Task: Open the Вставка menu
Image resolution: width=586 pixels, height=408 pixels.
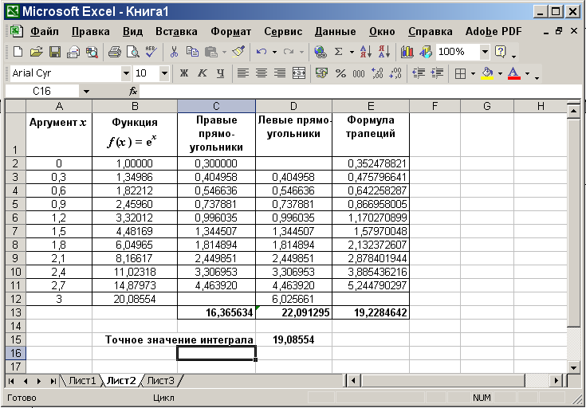Action: (176, 32)
